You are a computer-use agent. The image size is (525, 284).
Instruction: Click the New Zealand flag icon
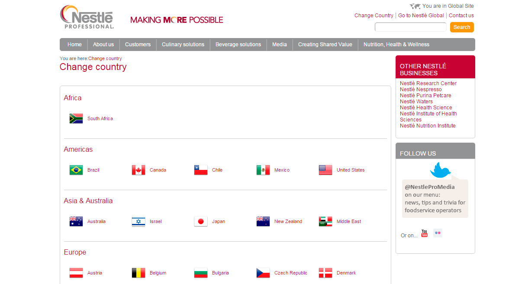point(263,221)
